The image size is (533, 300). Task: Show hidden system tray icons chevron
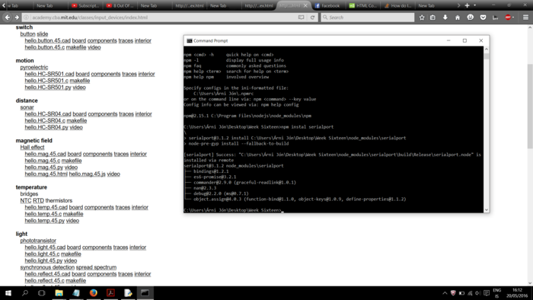tap(445, 293)
